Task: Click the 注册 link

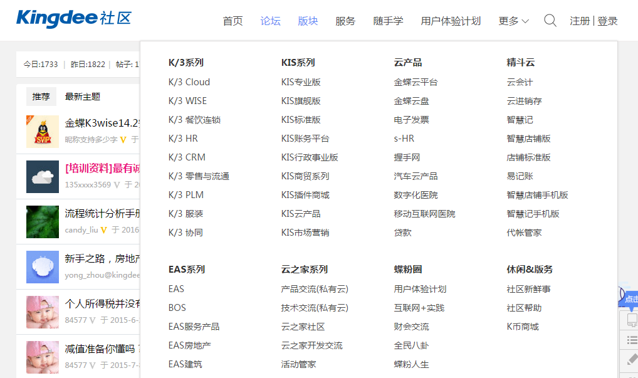Action: tap(580, 21)
